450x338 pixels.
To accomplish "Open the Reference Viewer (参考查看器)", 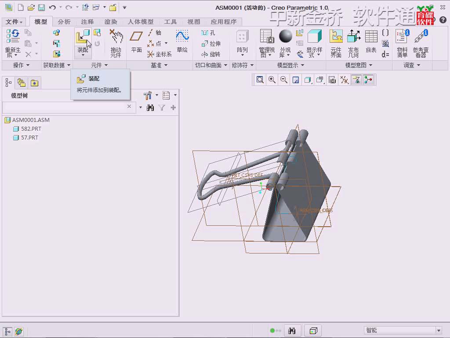I will pos(421,44).
